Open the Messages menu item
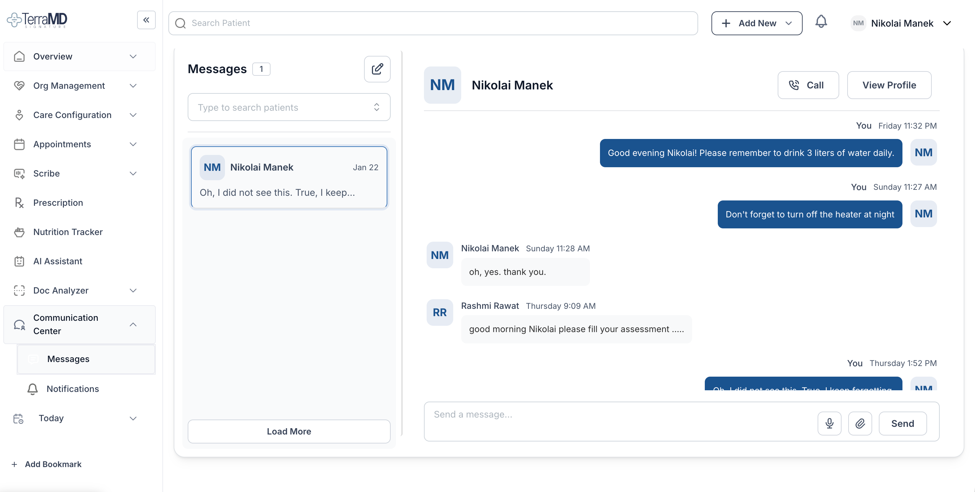The height and width of the screenshot is (492, 975). coord(68,359)
